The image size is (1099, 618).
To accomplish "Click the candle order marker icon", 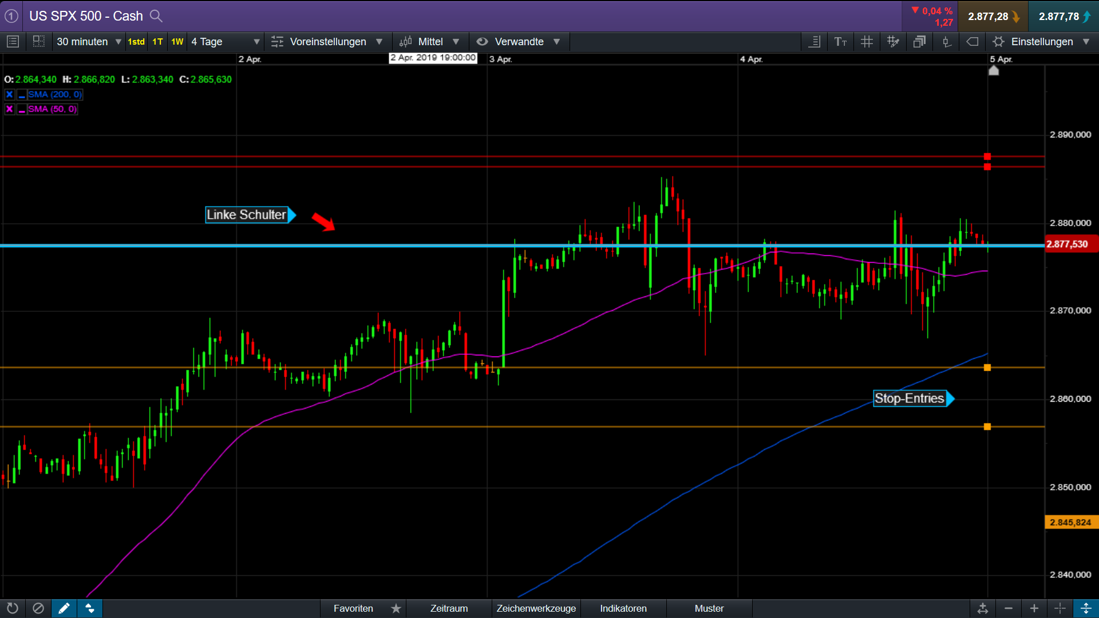I will point(946,42).
